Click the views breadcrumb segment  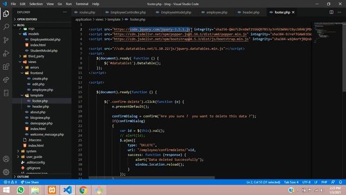pos(99,19)
